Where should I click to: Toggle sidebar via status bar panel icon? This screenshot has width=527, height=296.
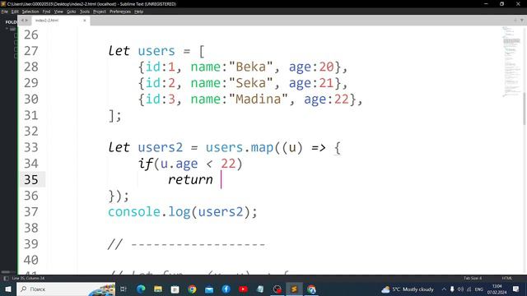pyautogui.click(x=6, y=278)
